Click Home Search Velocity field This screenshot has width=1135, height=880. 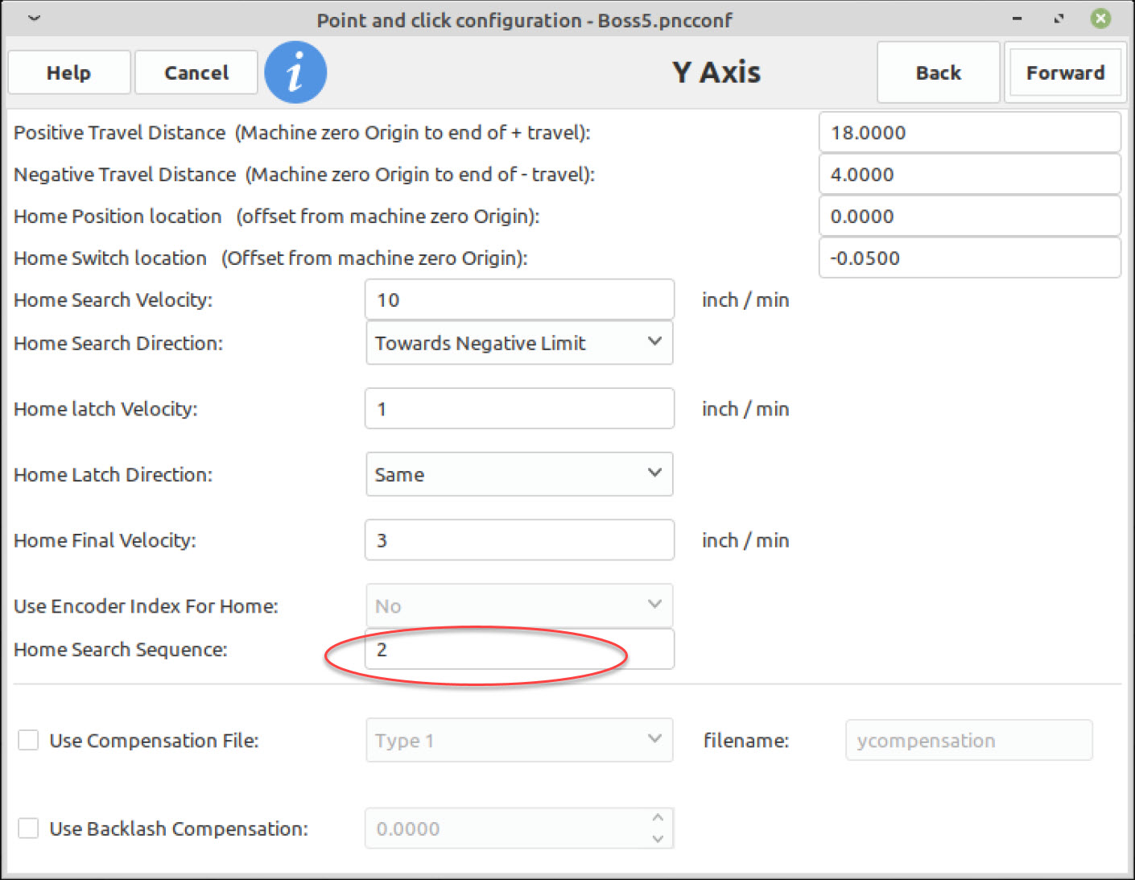click(x=519, y=300)
